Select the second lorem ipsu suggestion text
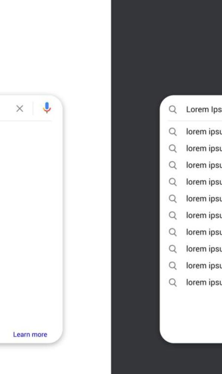 [204, 148]
